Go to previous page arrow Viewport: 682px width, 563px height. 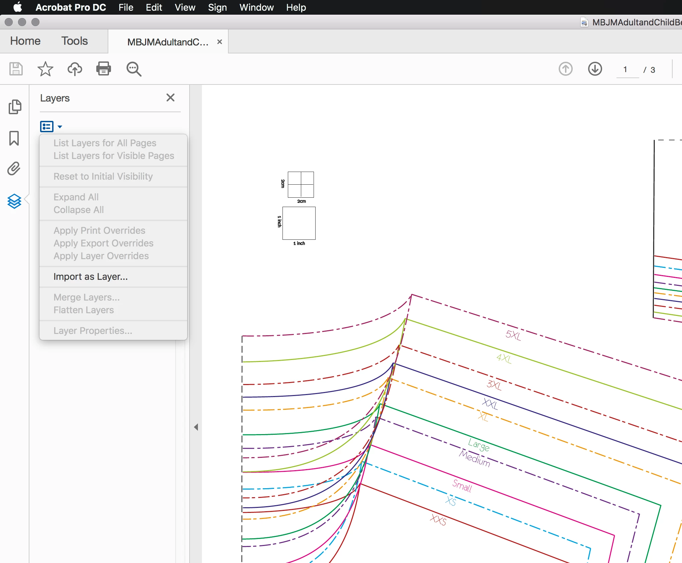click(565, 69)
